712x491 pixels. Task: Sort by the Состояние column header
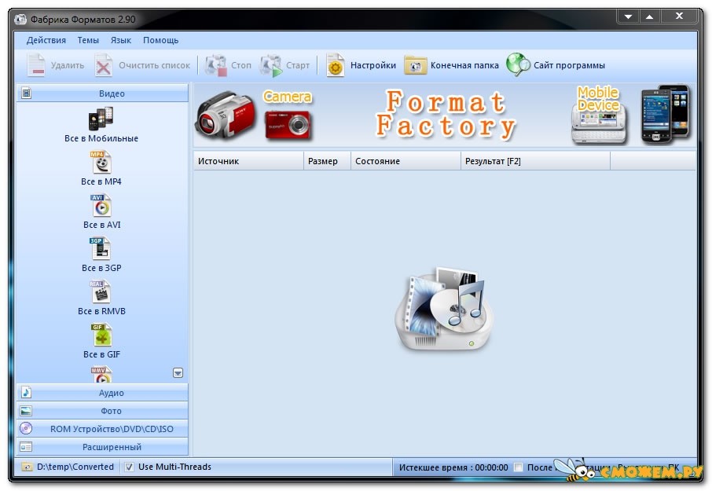click(x=406, y=161)
